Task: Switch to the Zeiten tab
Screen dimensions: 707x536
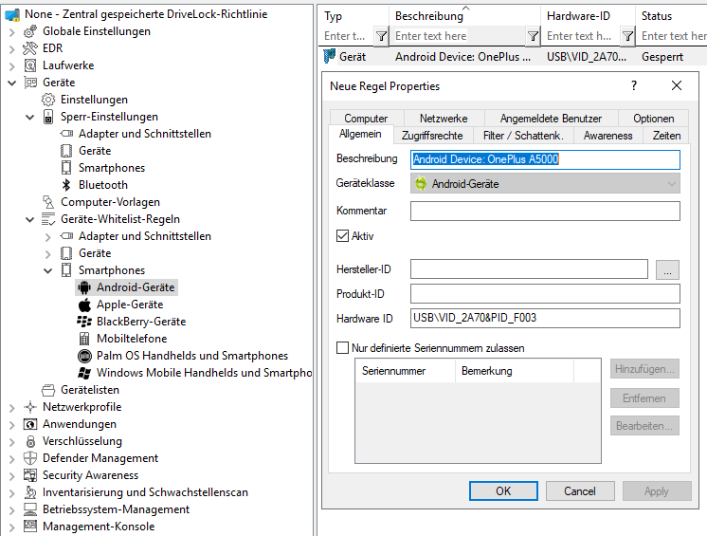Action: [x=666, y=136]
